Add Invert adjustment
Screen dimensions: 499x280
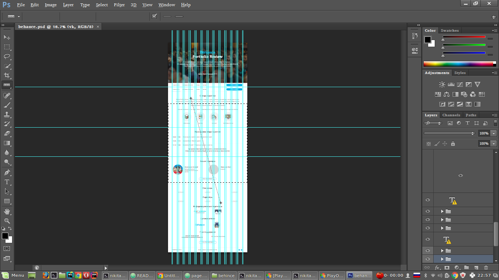pos(442,104)
